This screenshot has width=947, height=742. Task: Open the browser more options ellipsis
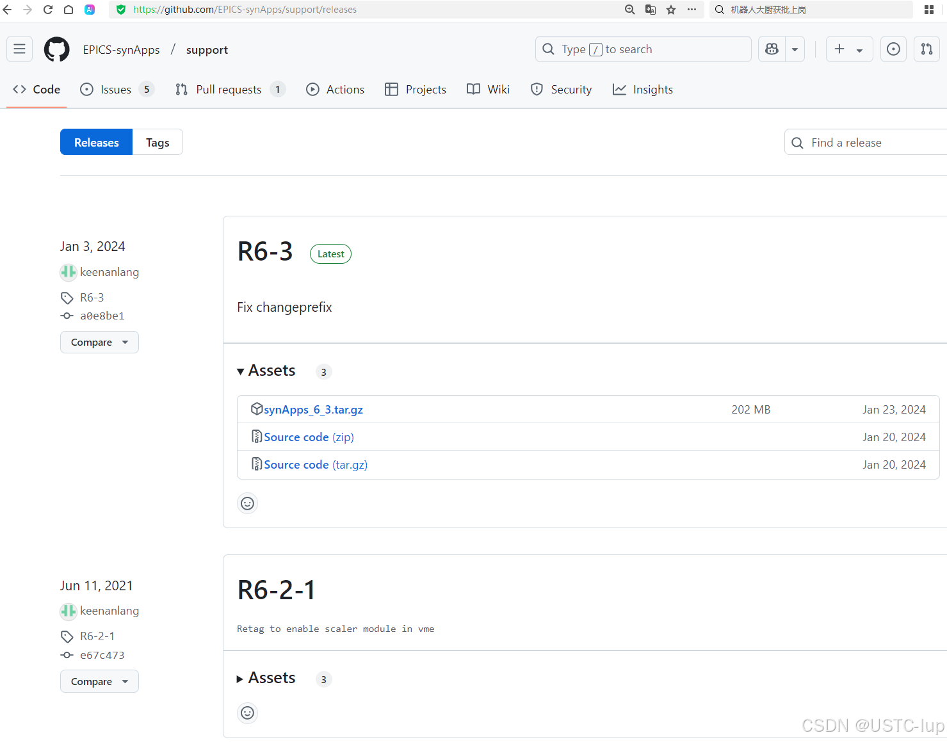pos(692,10)
